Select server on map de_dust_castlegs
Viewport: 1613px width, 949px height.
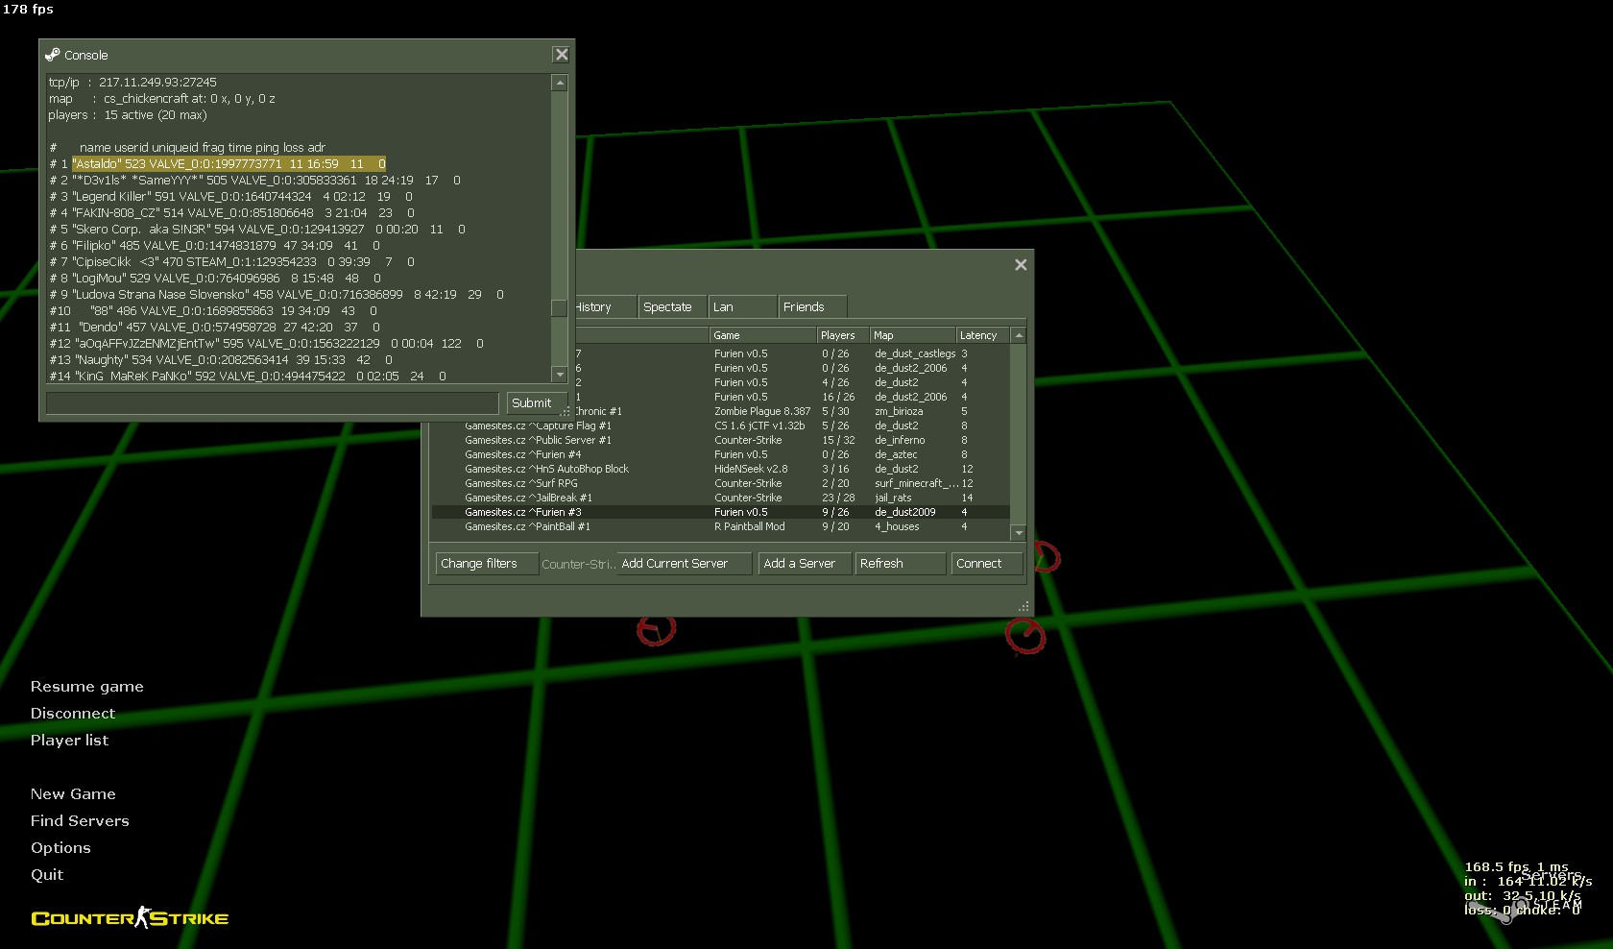[792, 353]
